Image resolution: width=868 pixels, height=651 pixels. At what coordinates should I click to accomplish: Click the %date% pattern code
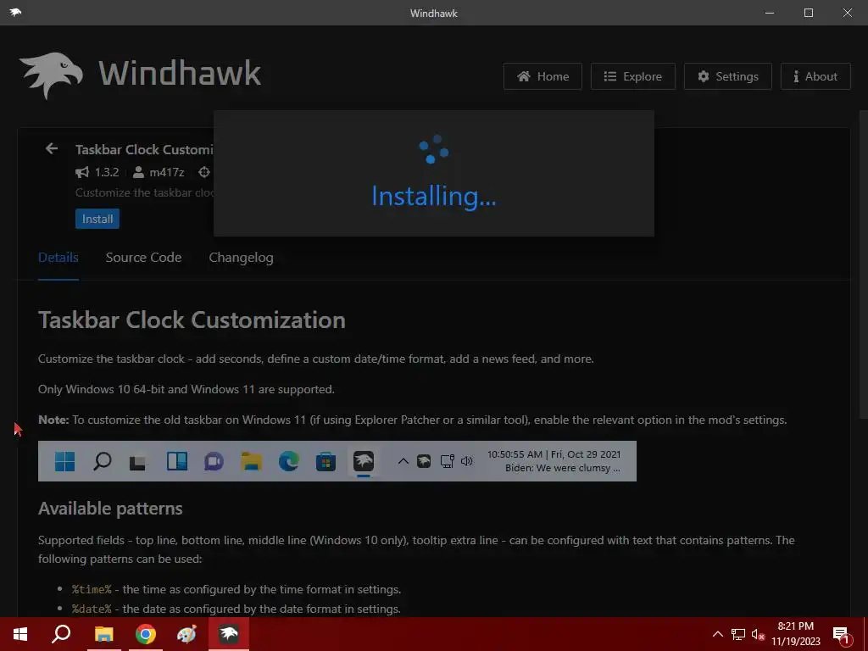[x=92, y=609]
